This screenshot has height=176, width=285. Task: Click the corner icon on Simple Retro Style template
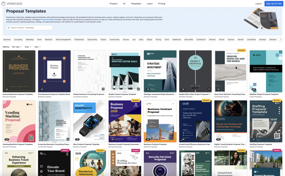tap(209, 89)
